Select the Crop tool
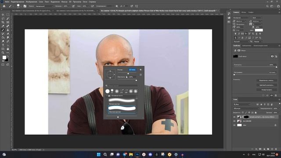The image size is (281, 158). [x=3, y=22]
